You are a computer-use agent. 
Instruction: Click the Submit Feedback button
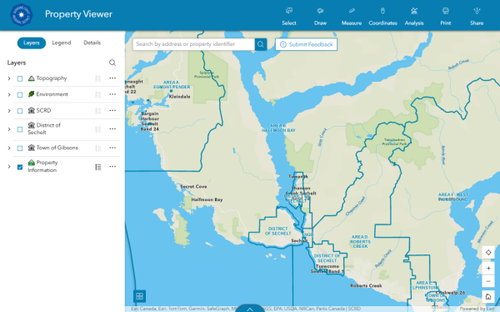(x=306, y=44)
